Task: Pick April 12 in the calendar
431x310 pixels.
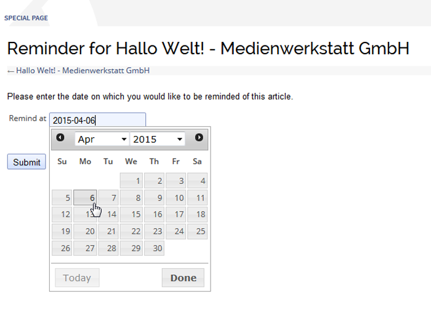Action: 62,215
